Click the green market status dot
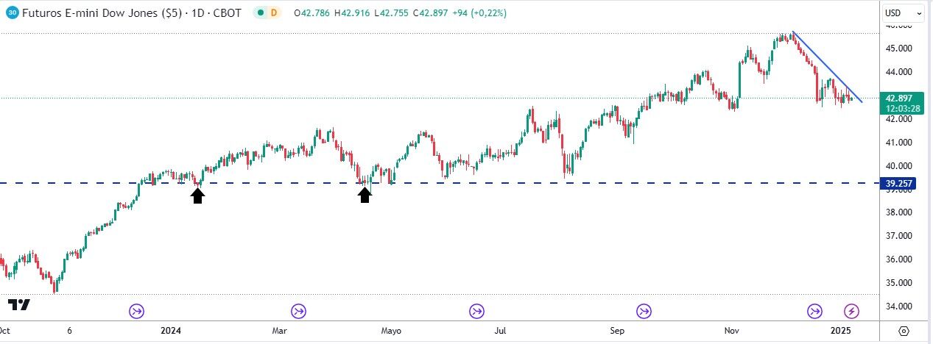 [259, 13]
